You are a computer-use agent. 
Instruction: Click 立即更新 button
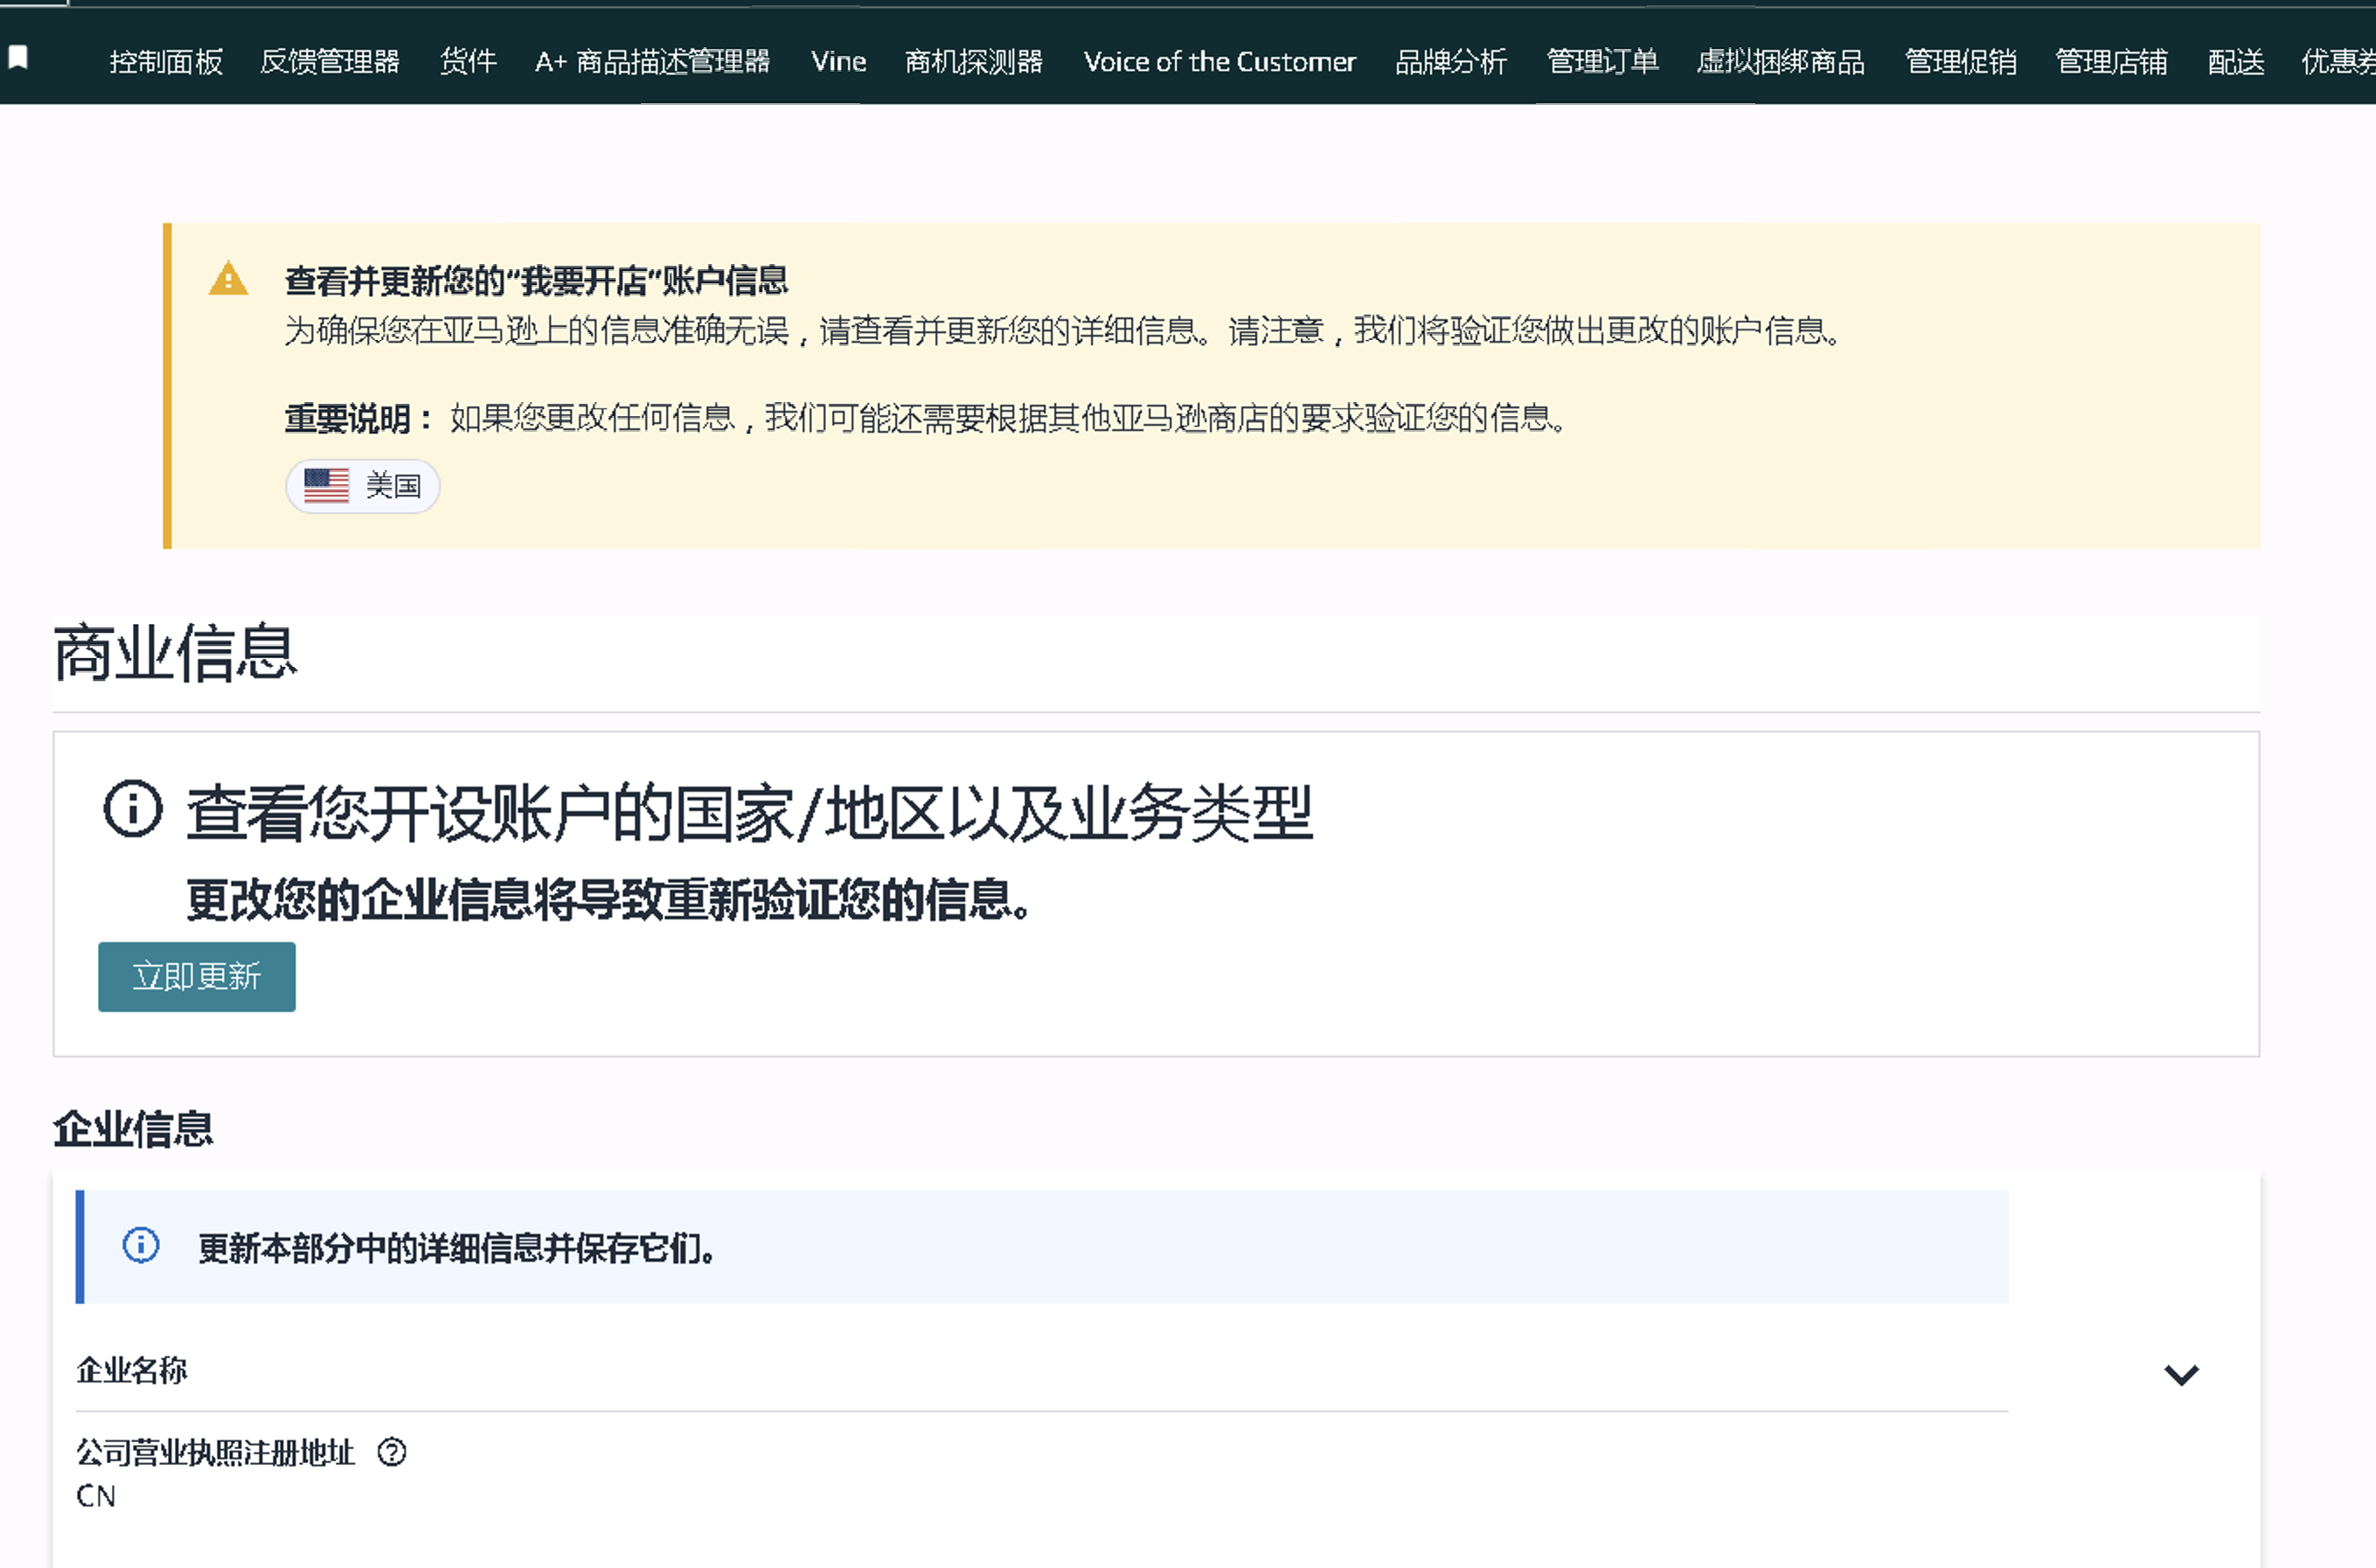tap(197, 976)
